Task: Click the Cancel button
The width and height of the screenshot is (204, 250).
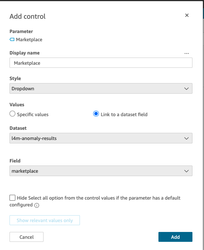Action: (27, 237)
